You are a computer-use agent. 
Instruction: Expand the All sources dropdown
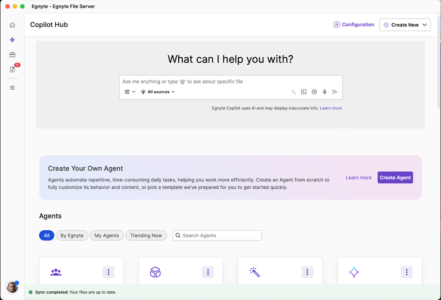157,92
